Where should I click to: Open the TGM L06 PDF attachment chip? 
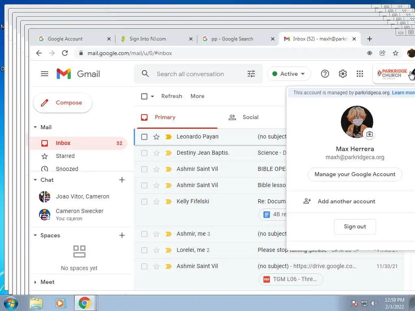(x=291, y=279)
